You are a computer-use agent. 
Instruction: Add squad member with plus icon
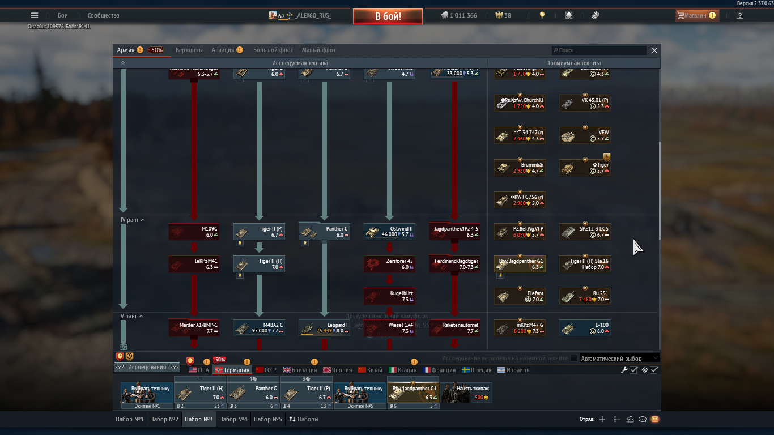click(602, 420)
